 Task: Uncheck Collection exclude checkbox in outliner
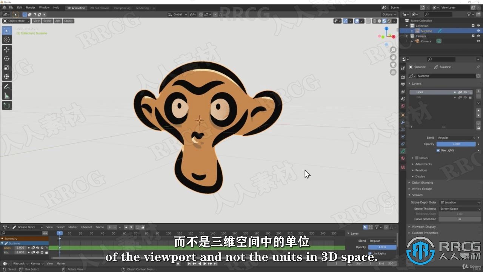(473, 26)
